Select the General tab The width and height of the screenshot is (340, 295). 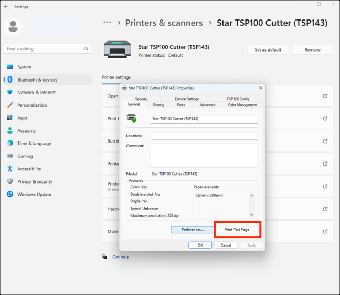click(134, 104)
